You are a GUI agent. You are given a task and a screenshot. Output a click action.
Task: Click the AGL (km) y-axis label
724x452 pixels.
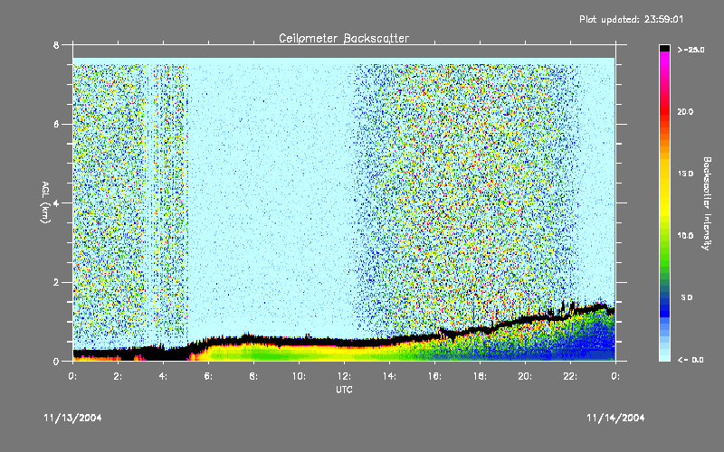tap(45, 202)
